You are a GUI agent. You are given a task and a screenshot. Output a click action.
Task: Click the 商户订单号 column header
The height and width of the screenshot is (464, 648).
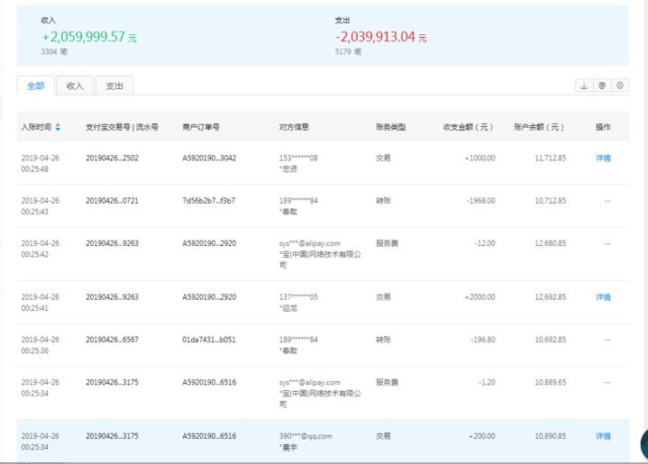(x=201, y=127)
